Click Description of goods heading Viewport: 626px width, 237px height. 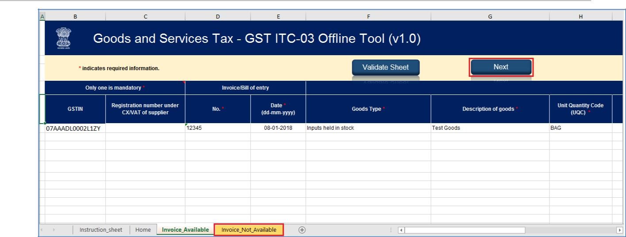click(490, 109)
